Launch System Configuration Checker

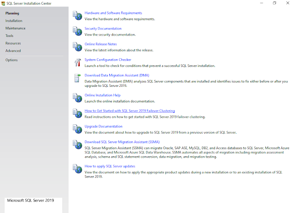[x=108, y=60]
